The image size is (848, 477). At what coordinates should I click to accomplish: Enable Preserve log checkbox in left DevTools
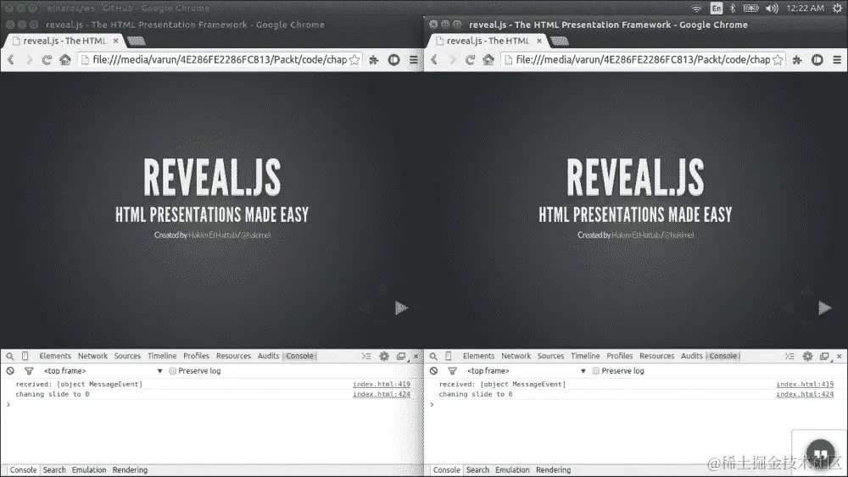pos(172,371)
